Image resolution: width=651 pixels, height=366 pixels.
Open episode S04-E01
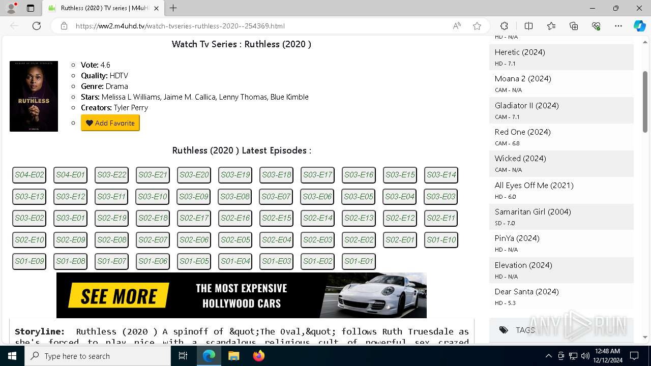click(71, 175)
